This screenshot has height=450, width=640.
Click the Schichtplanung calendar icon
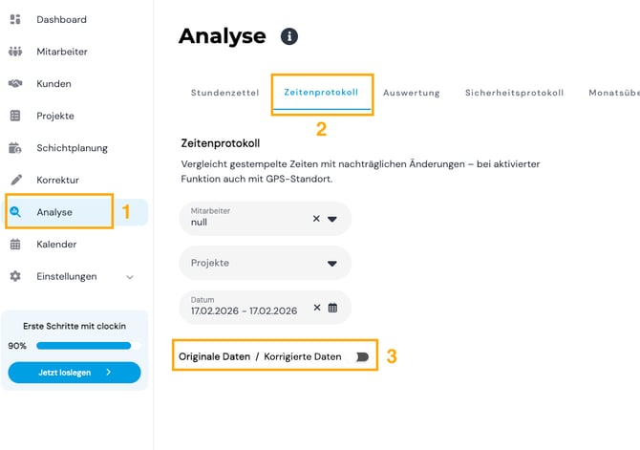[x=15, y=148]
